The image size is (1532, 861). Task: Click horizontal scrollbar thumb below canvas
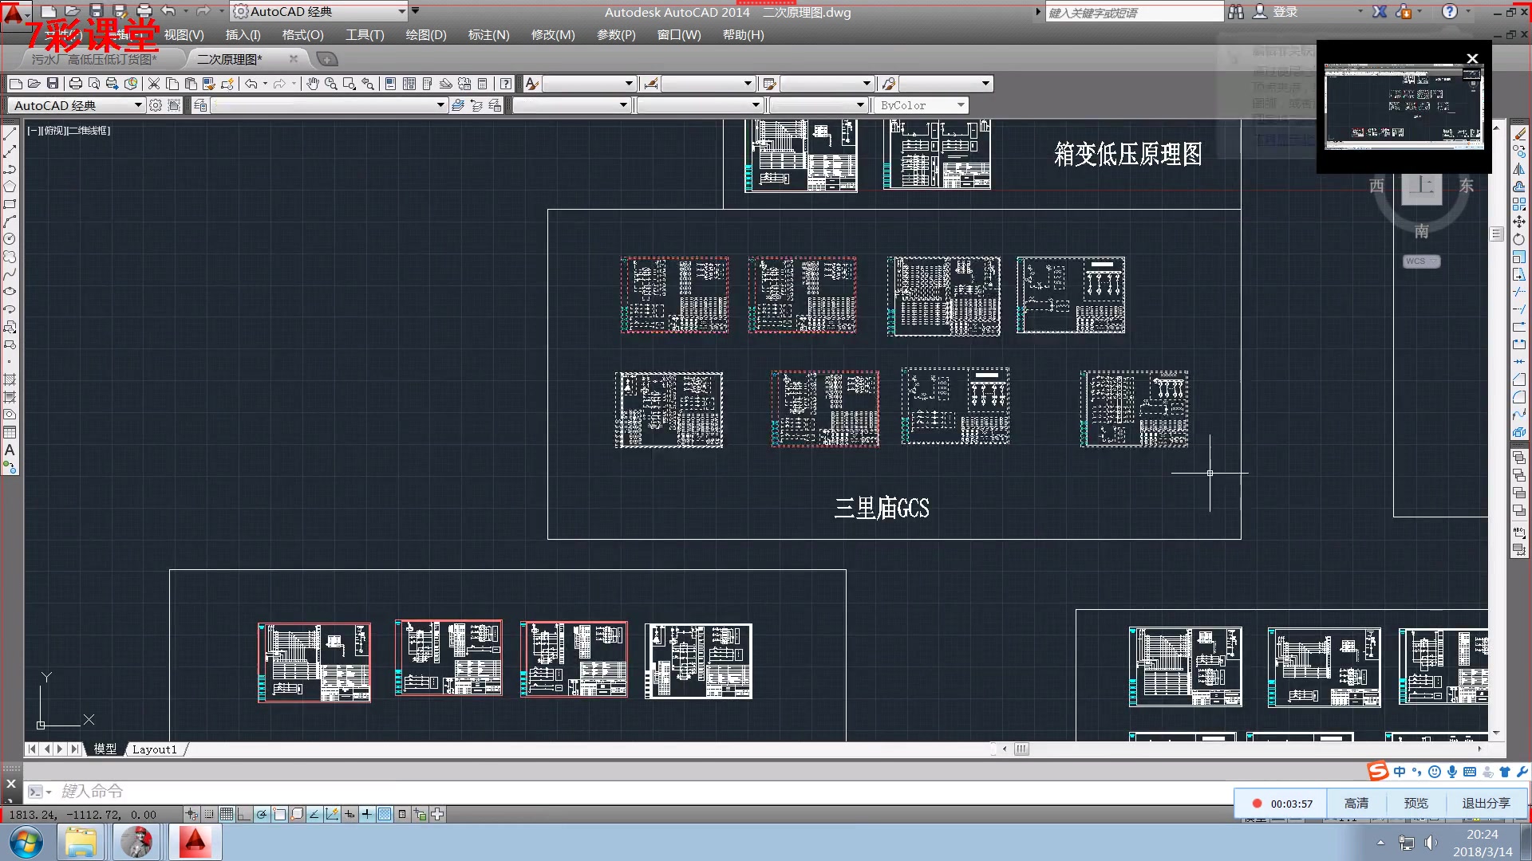click(1021, 749)
